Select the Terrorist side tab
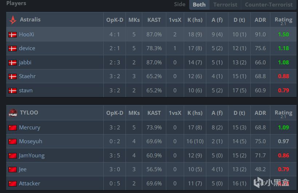The width and height of the screenshot is (298, 193). click(225, 5)
